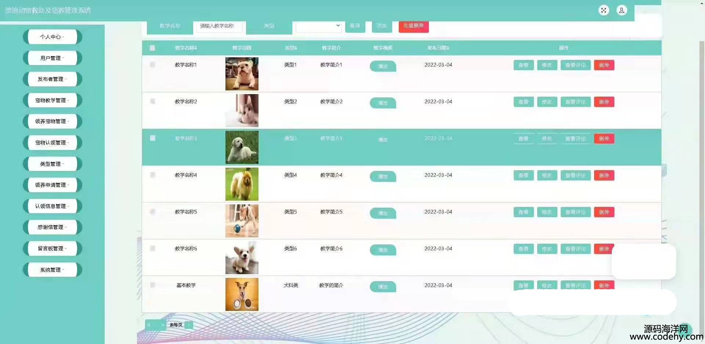Click the fullscreen toggle icon in header

pyautogui.click(x=604, y=10)
